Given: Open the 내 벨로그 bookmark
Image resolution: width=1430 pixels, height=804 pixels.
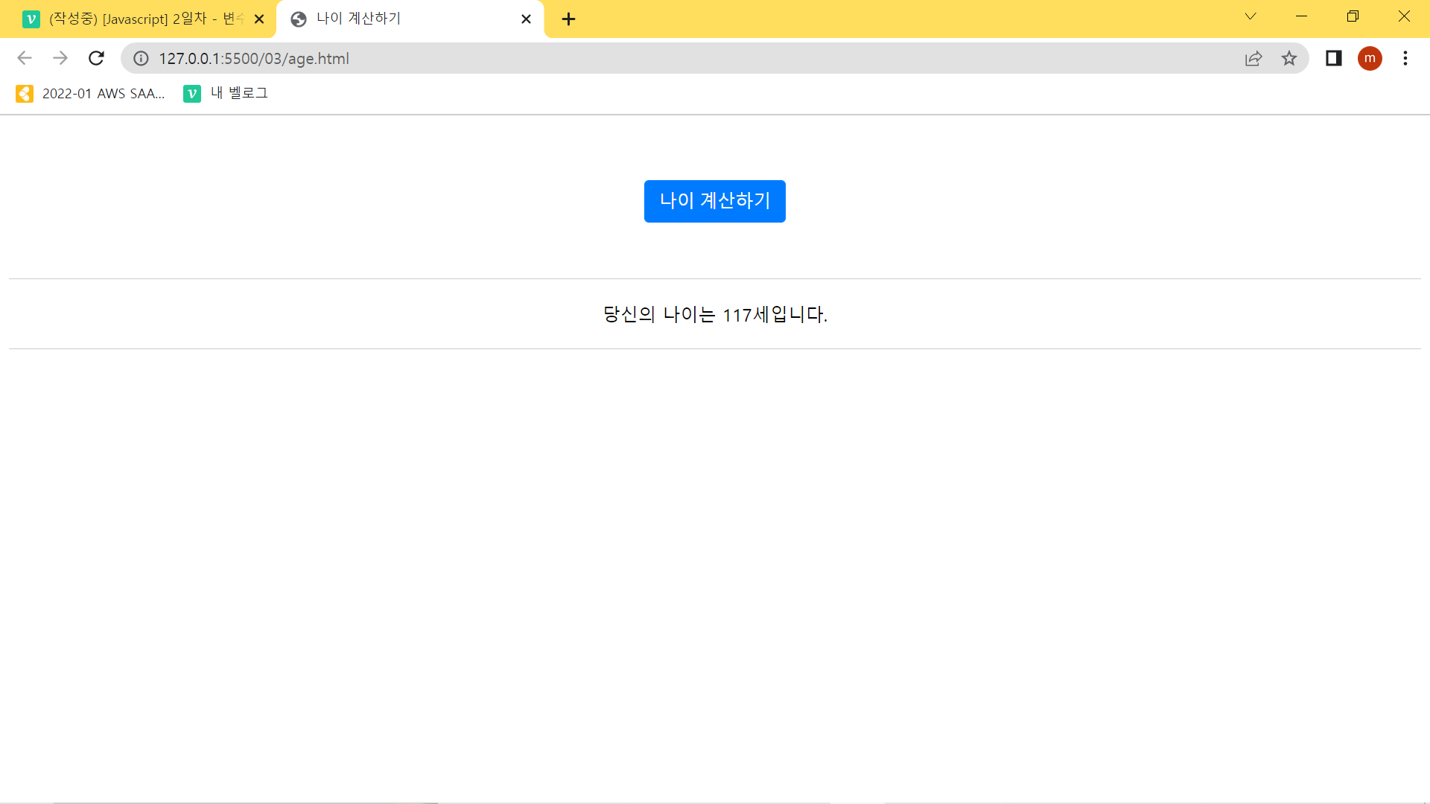Looking at the screenshot, I should point(226,94).
